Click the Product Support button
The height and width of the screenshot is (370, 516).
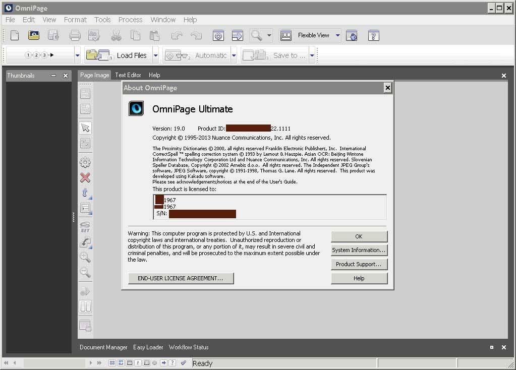pyautogui.click(x=359, y=264)
